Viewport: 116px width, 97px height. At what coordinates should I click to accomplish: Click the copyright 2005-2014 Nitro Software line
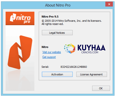[71, 21]
